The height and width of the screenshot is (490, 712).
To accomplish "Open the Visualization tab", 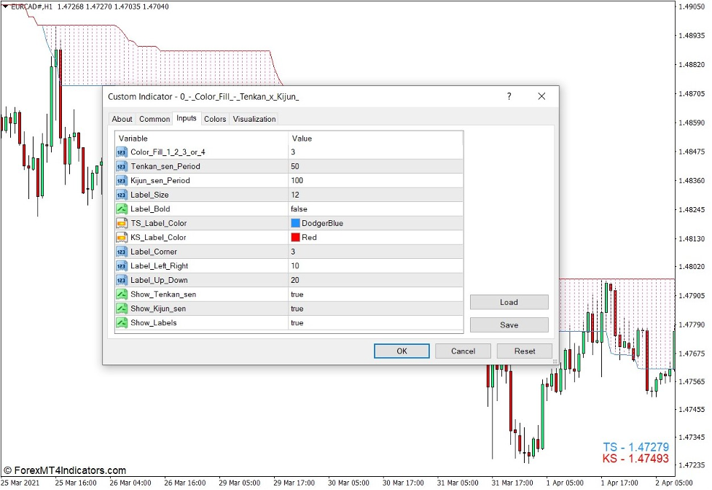I will tap(254, 119).
